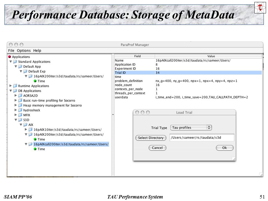Viewport: 268px width, 201px height.
Task: Expand the AORSA2D application
Action: (16, 95)
